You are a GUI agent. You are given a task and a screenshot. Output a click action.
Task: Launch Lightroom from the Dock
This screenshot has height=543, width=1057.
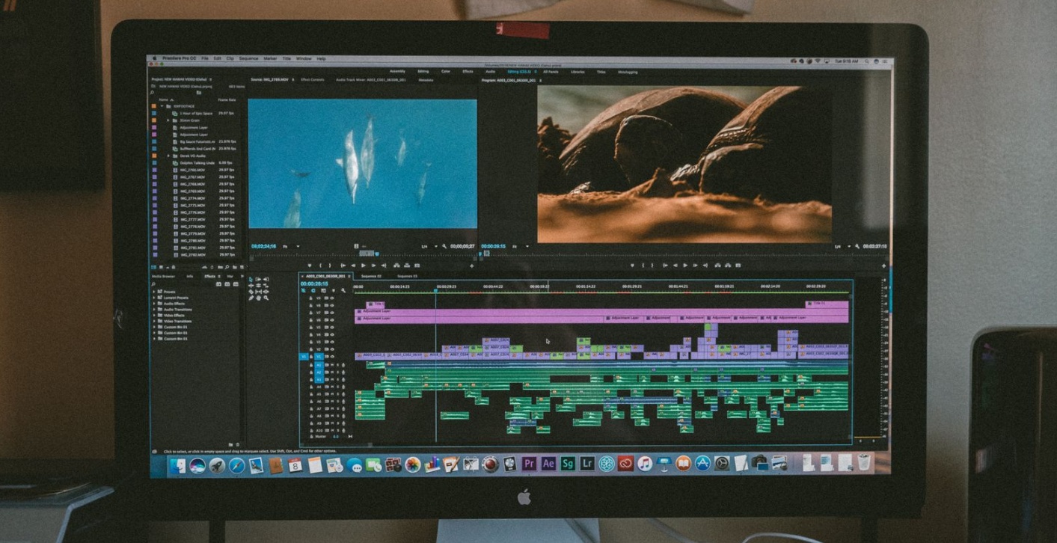pyautogui.click(x=587, y=464)
